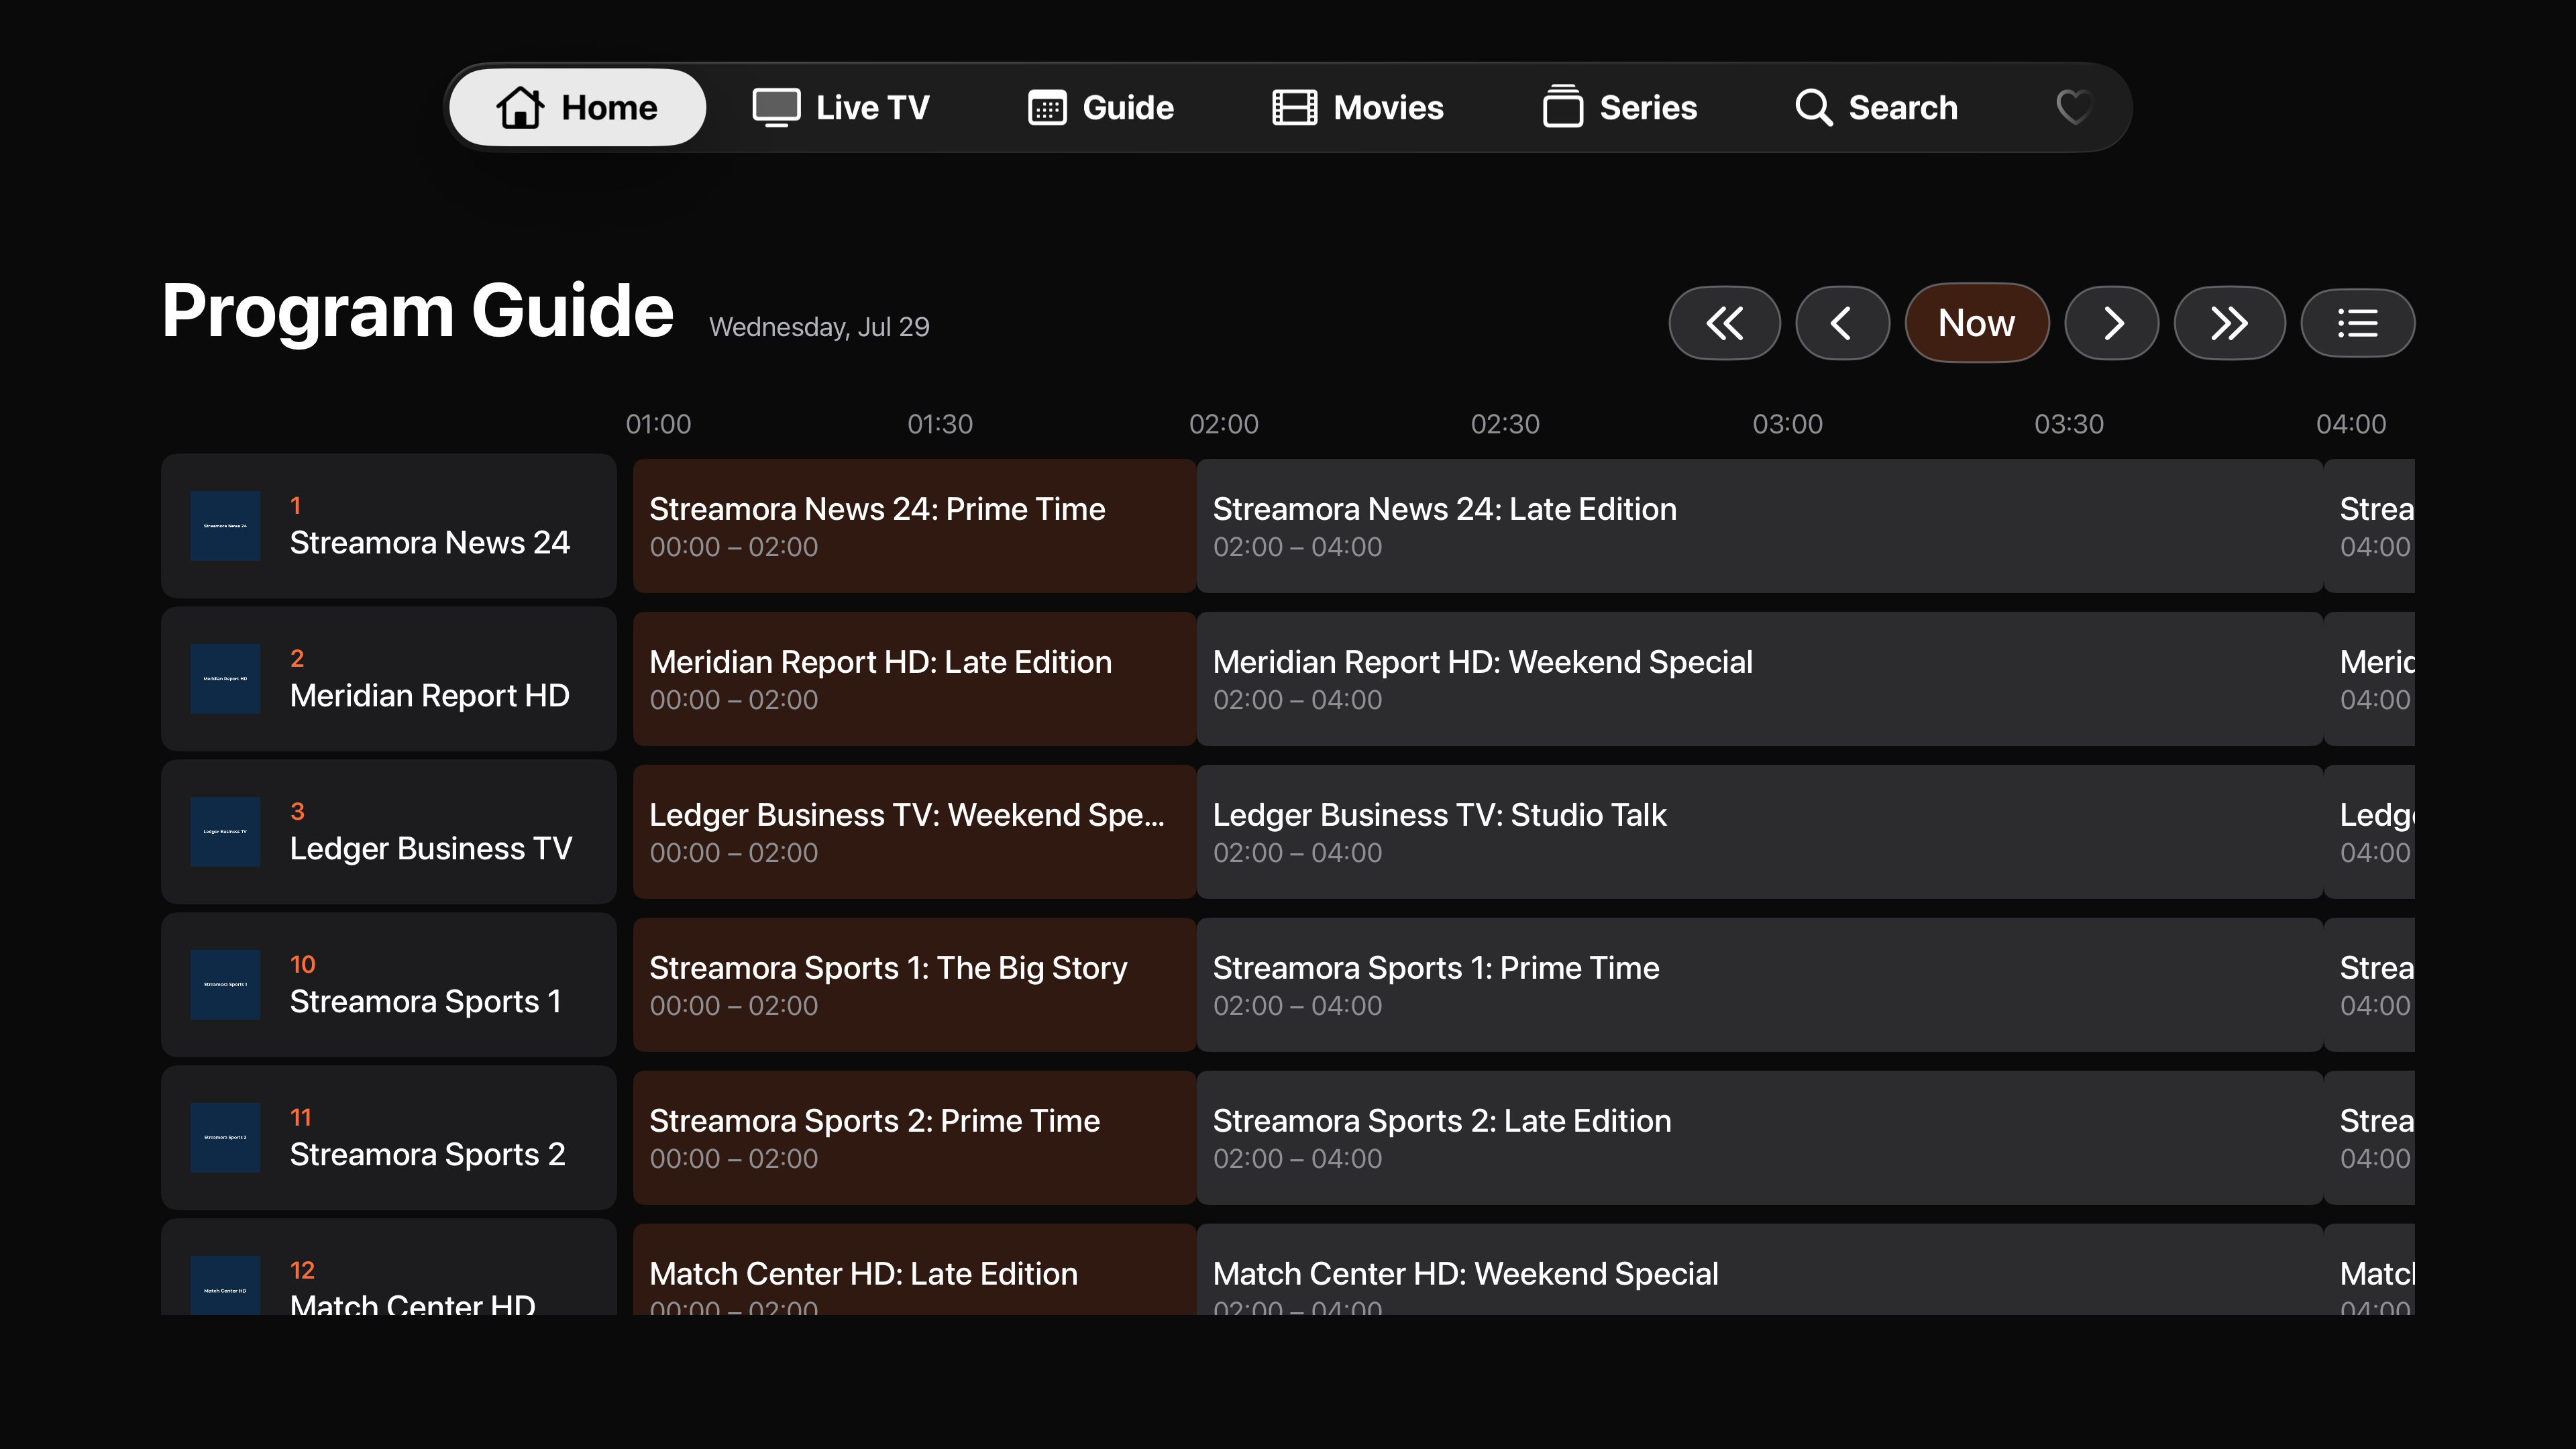The width and height of the screenshot is (2576, 1449).
Task: Open Streamora News 24: Late Edition program
Action: point(1759,526)
